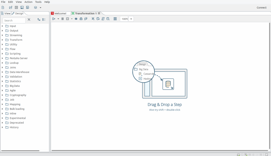Image resolution: width=271 pixels, height=156 pixels.
Task: Click the canvas vertical scrollbar
Action: pyautogui.click(x=269, y=86)
